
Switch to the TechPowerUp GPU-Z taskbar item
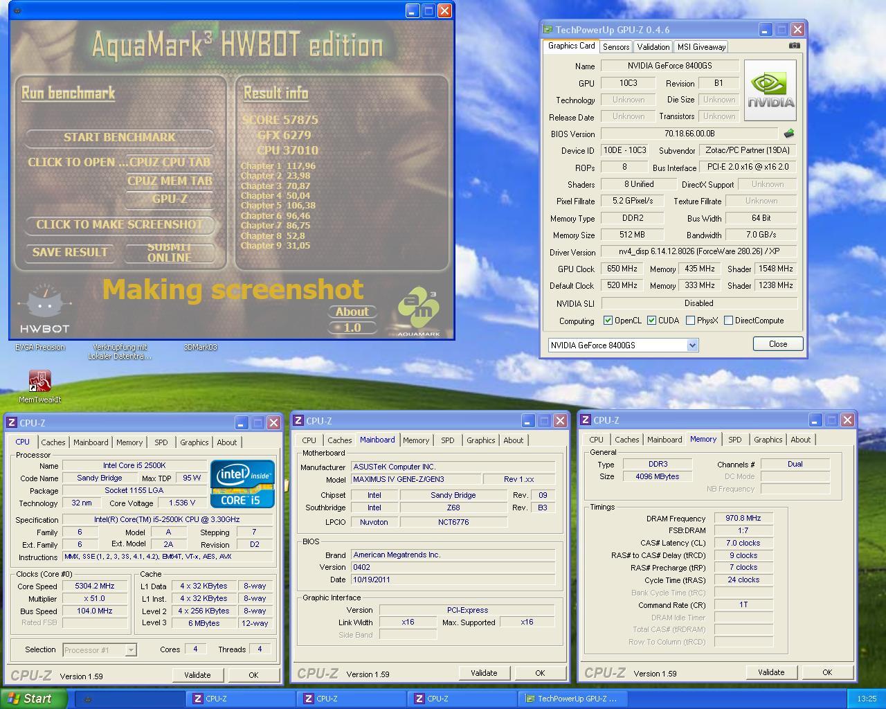(572, 699)
